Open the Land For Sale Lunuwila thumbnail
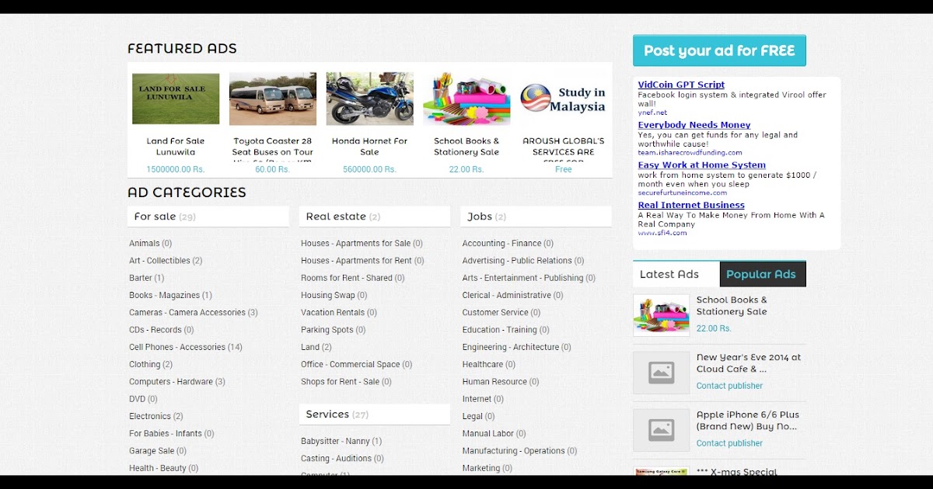933x489 pixels. point(176,99)
